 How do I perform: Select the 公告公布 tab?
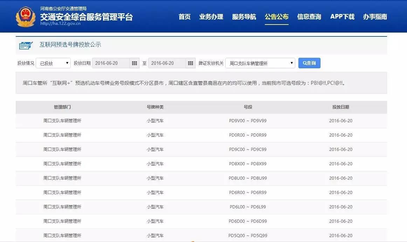pyautogui.click(x=277, y=16)
